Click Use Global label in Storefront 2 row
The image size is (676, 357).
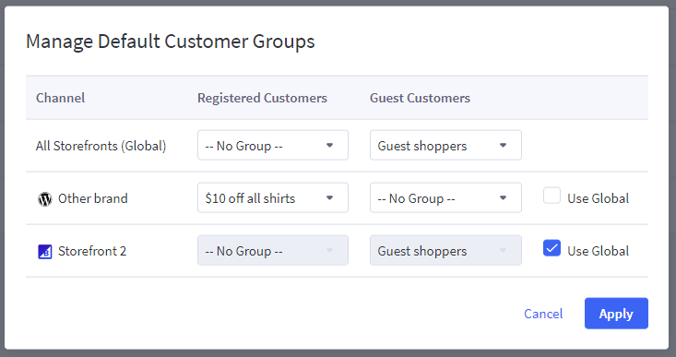598,251
